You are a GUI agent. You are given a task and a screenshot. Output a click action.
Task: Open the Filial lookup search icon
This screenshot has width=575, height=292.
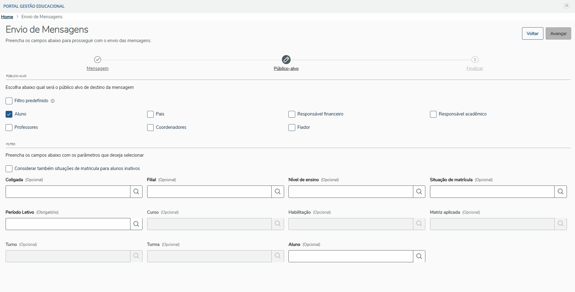278,192
